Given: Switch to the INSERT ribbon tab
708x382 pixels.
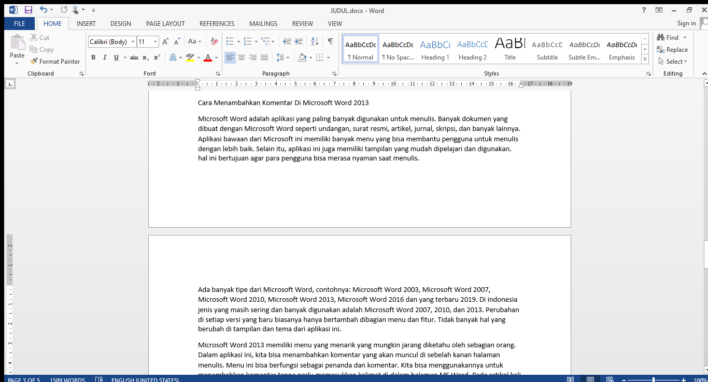Looking at the screenshot, I should click(86, 23).
